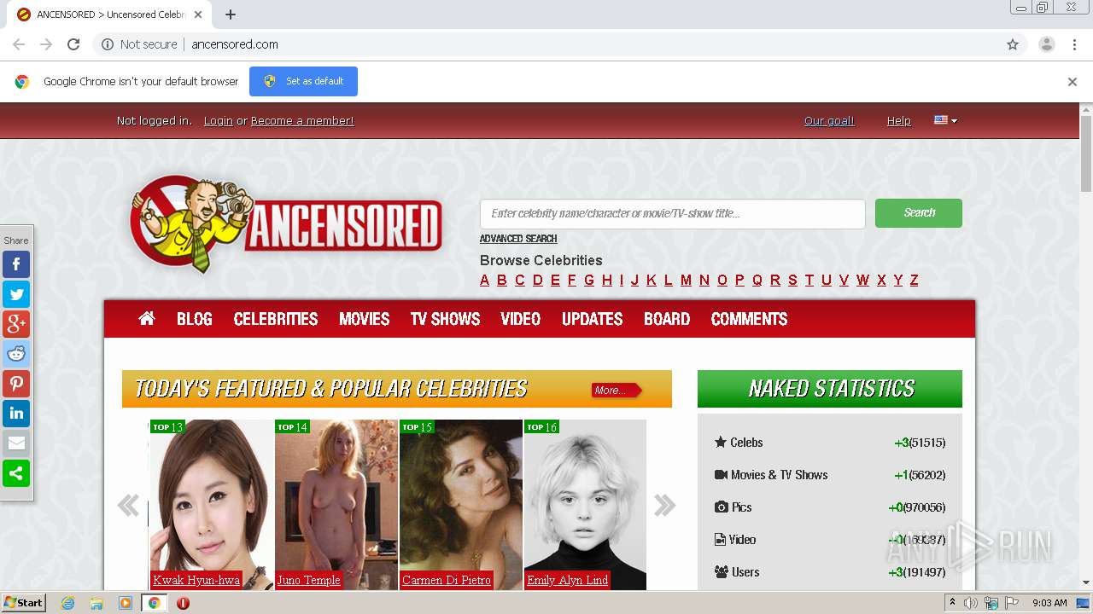Click volume icon in system tray
Viewport: 1093px width, 614px height.
point(971,603)
